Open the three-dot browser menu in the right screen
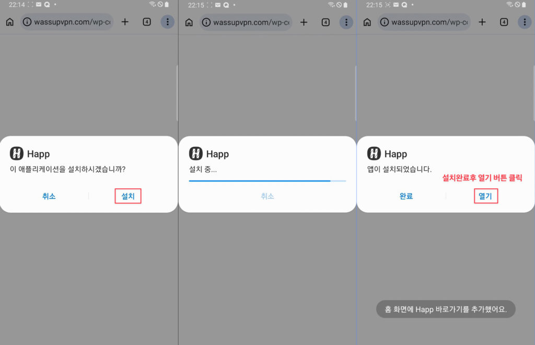The width and height of the screenshot is (535, 345). click(x=525, y=22)
